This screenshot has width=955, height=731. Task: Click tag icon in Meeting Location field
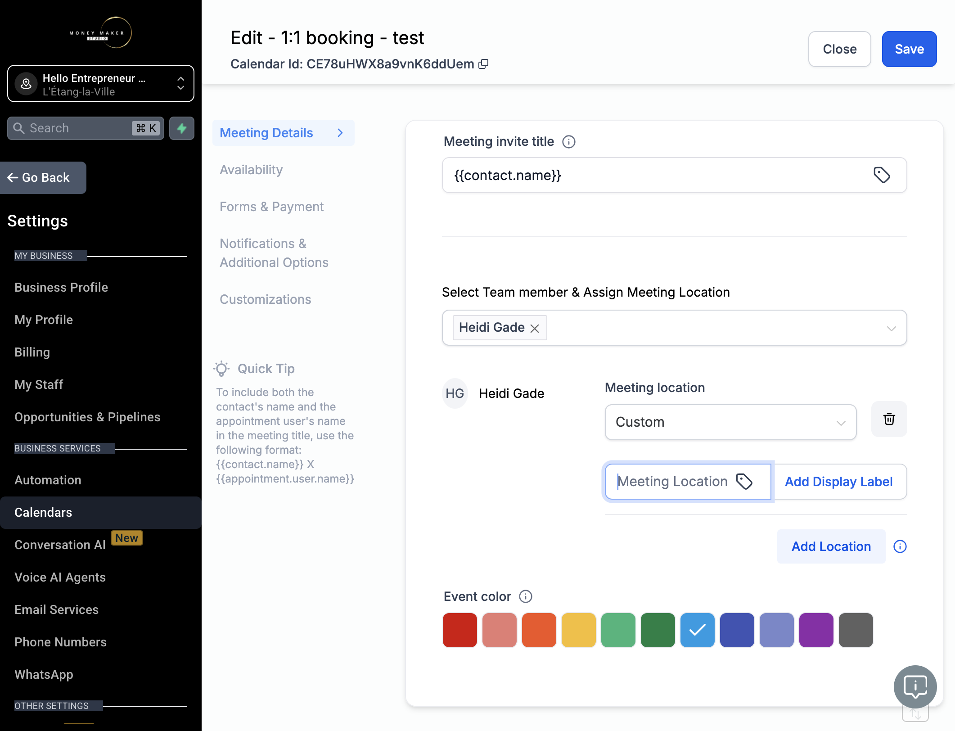[x=744, y=482]
